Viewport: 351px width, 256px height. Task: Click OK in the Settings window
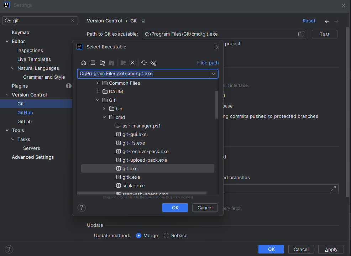tap(271, 249)
